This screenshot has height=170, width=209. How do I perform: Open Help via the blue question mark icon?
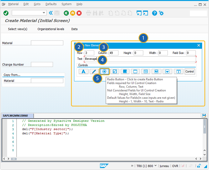[155, 13]
